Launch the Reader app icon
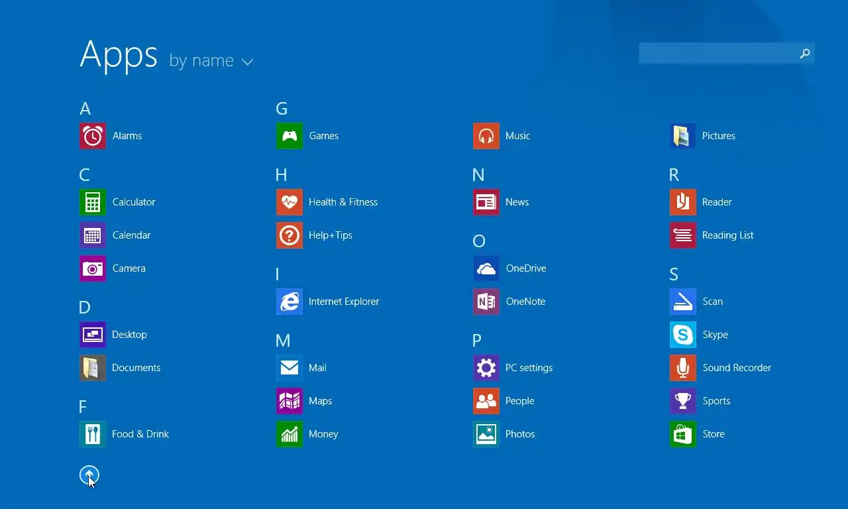The image size is (848, 509). 683,202
